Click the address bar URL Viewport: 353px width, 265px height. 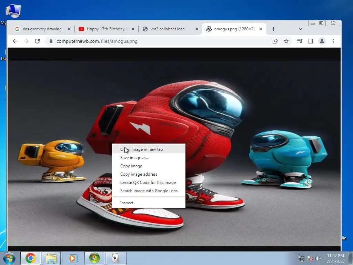pos(97,41)
